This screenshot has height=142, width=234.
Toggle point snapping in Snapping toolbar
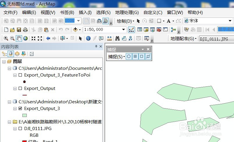129,56
